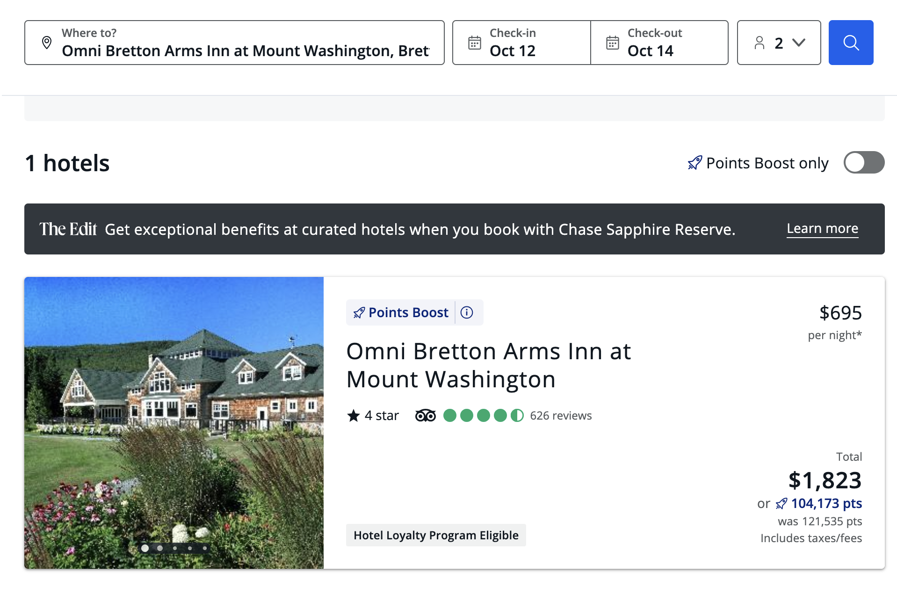This screenshot has height=595, width=897.
Task: Click the Learn more link in The Edit banner
Action: coord(822,229)
